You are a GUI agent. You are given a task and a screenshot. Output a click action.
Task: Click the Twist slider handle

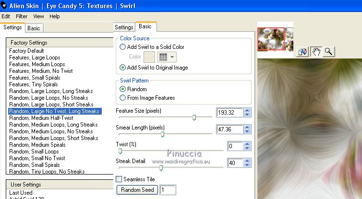tap(120, 151)
